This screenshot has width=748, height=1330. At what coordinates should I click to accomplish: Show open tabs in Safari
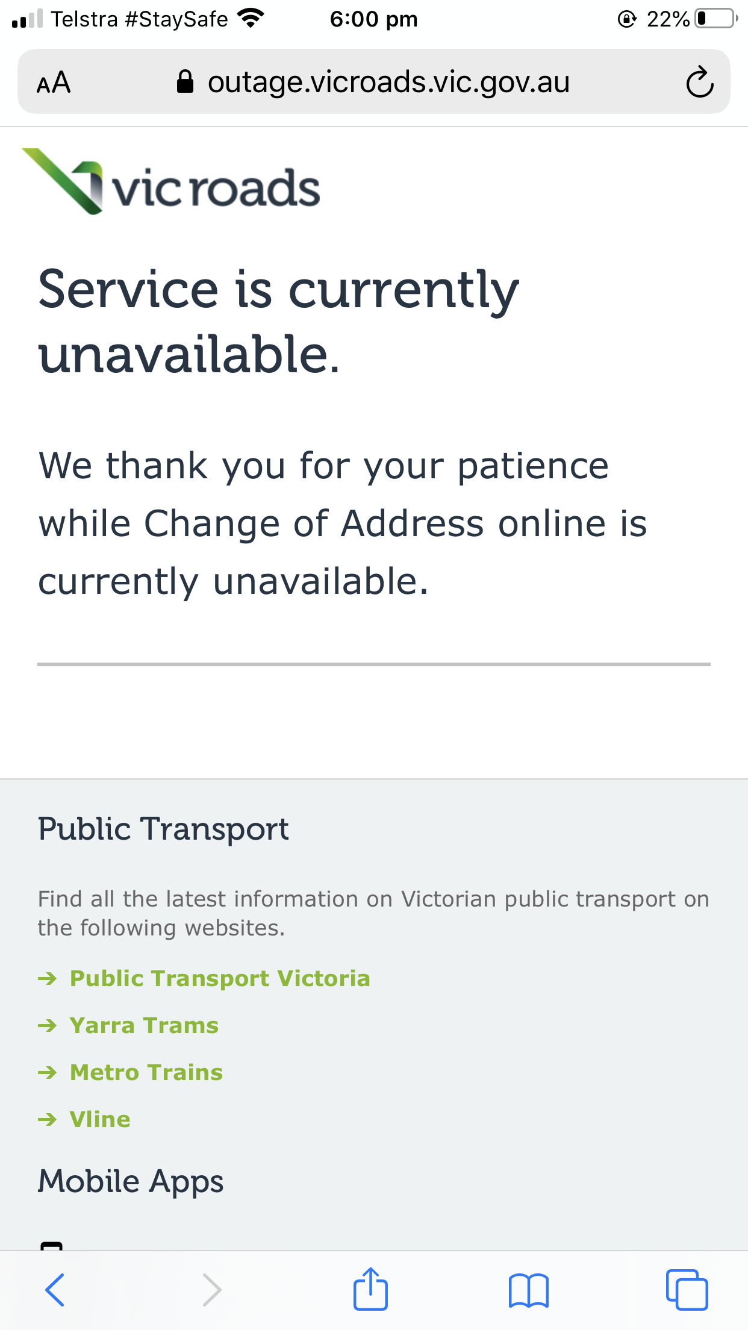(687, 1290)
